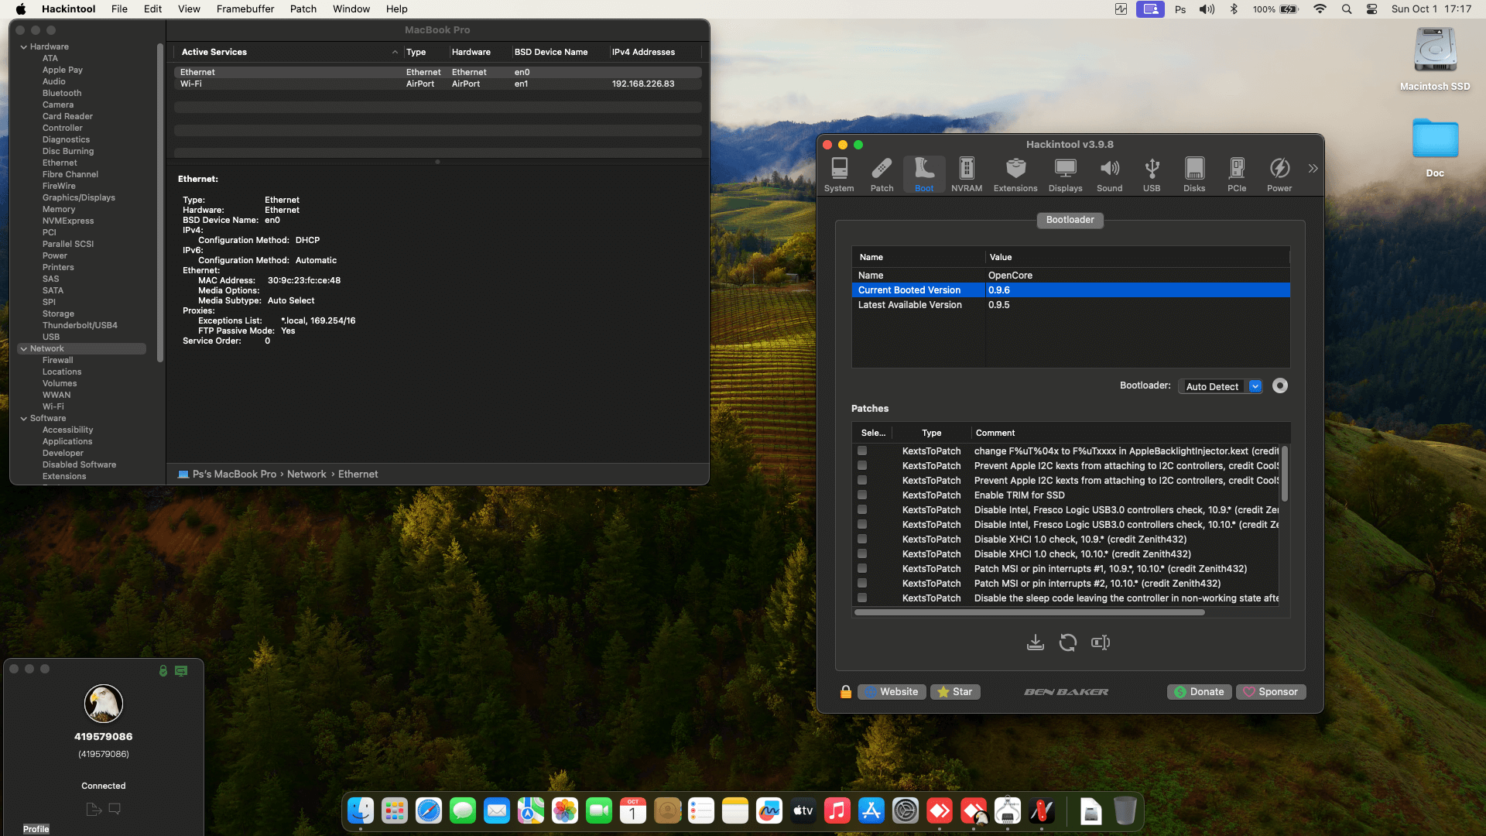Click Network in the MacBook Pro path bar

[306, 475]
